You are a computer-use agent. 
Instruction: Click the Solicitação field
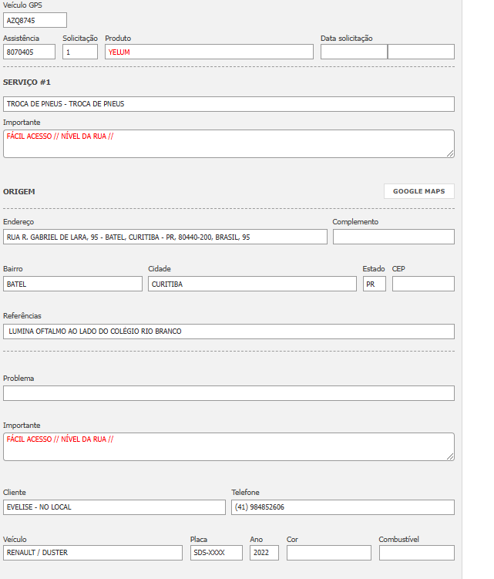click(80, 52)
